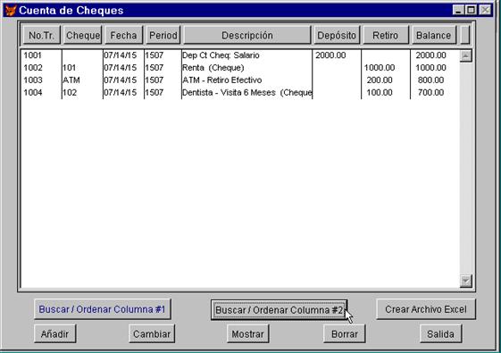Click the Borrar button
Image resolution: width=501 pixels, height=353 pixels.
345,334
